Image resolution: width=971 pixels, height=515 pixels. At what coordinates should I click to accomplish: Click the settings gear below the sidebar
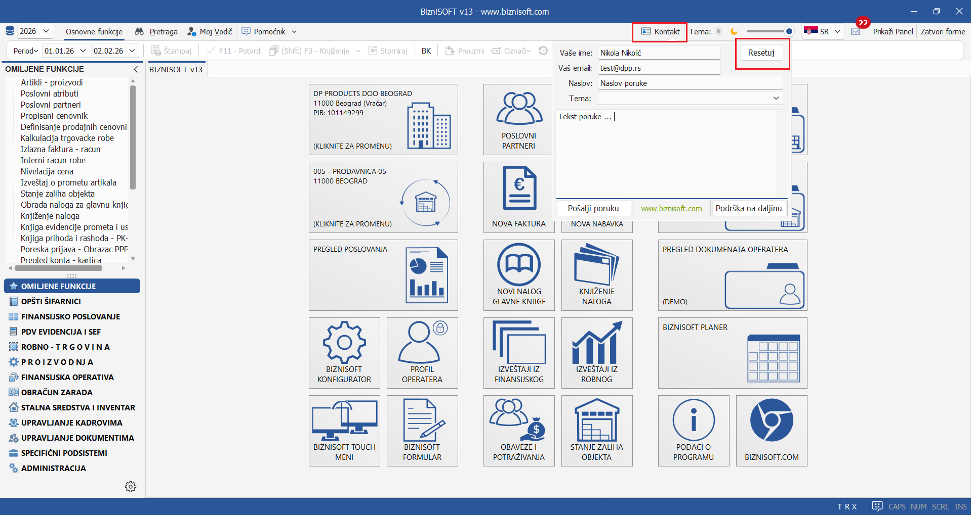point(131,487)
